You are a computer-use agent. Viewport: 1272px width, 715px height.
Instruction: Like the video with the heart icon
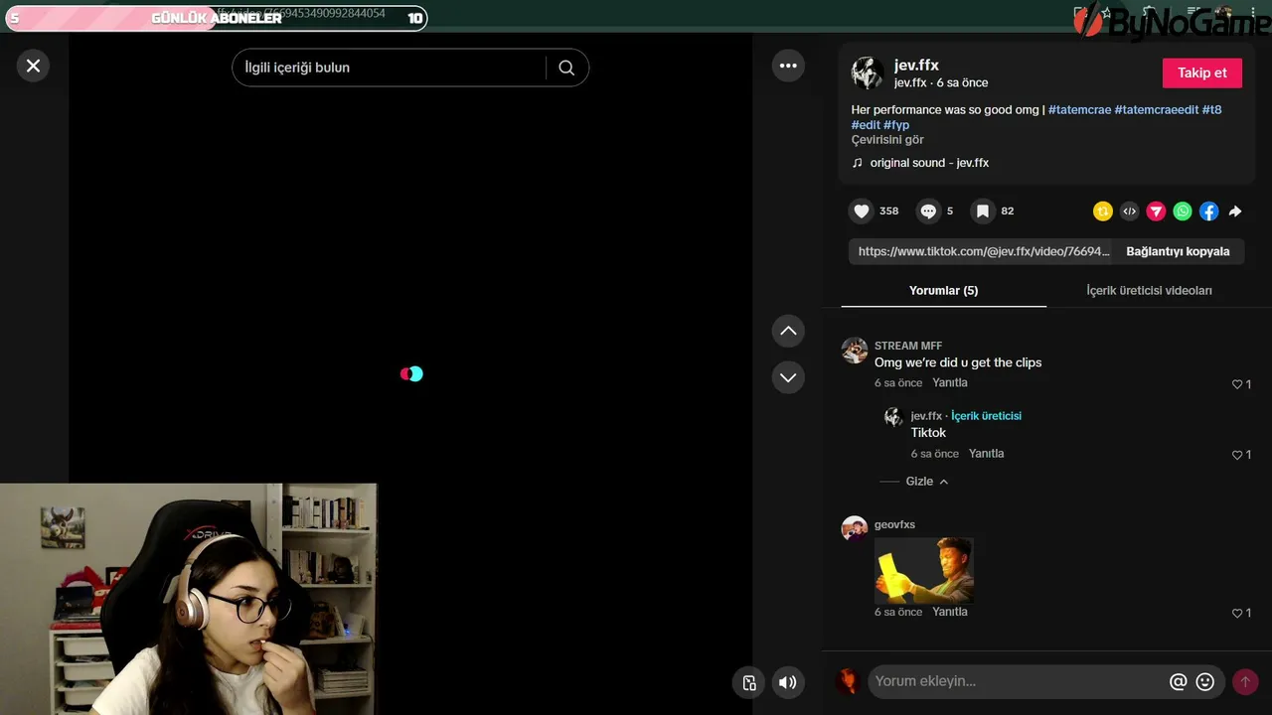pos(862,211)
